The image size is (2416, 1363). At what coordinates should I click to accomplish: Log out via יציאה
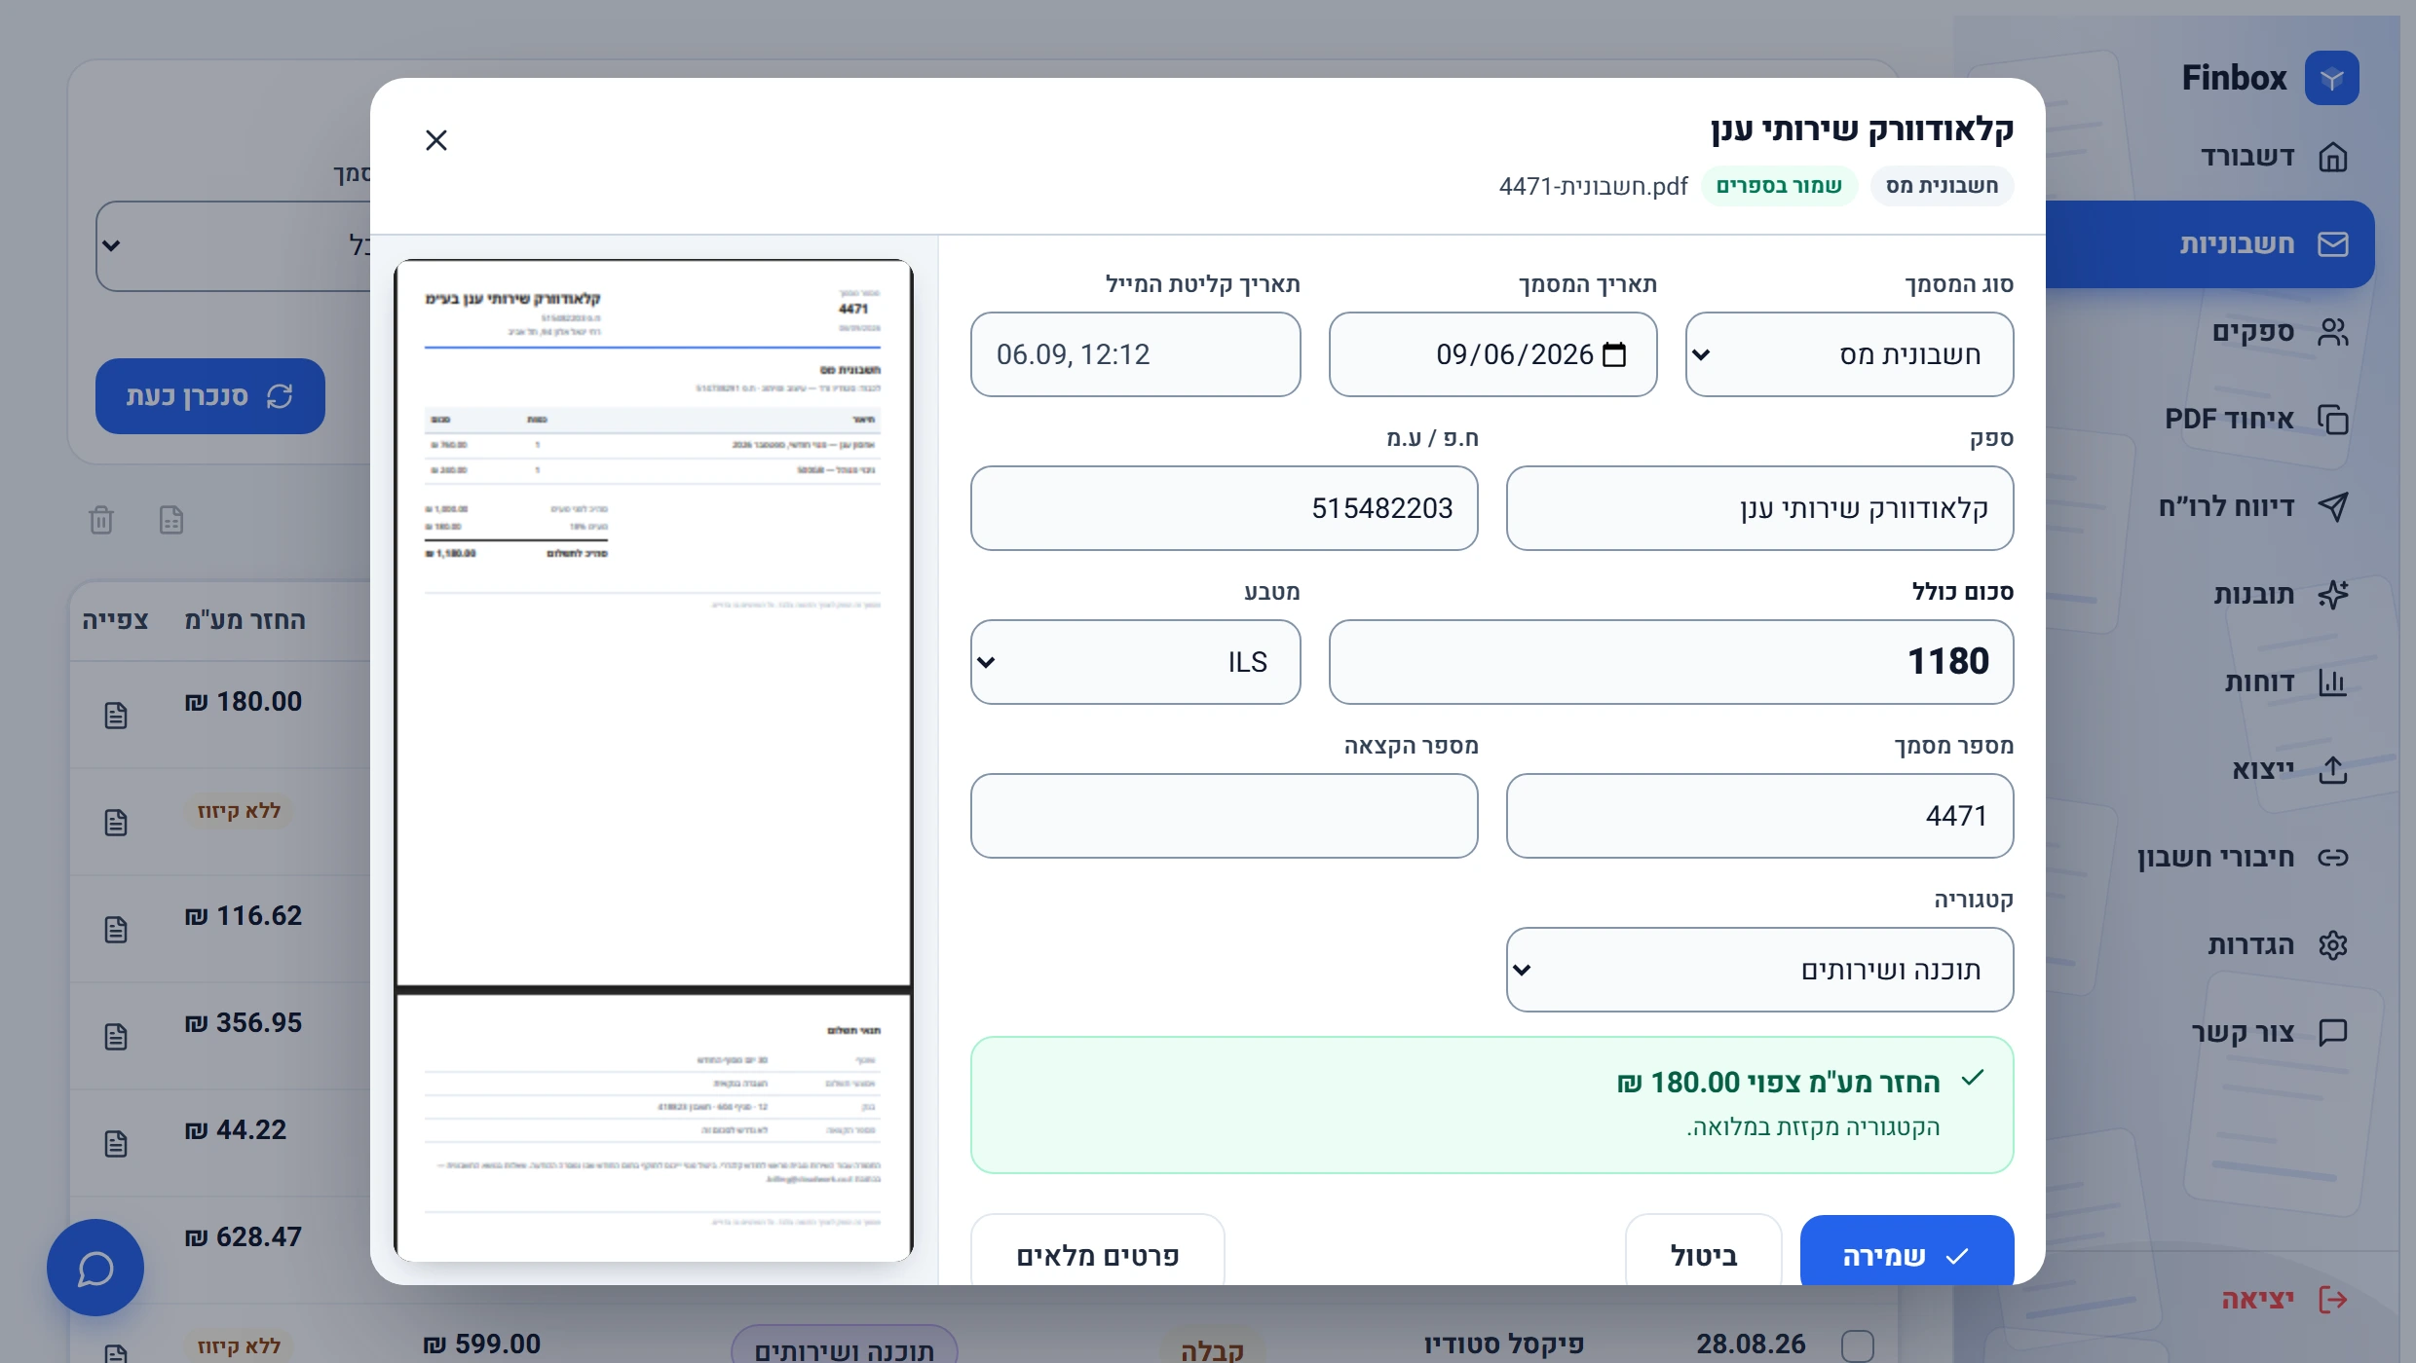[x=2284, y=1300]
